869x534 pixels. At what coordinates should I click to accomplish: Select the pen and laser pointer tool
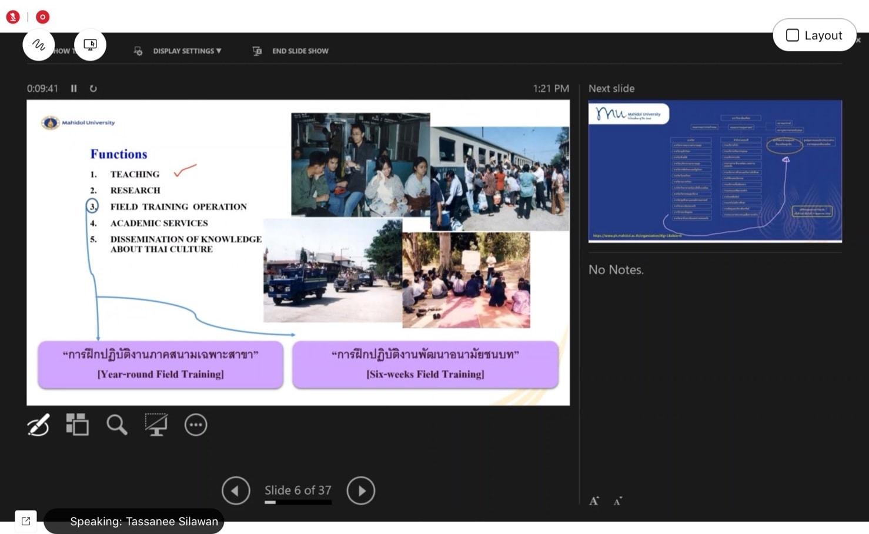pos(39,425)
